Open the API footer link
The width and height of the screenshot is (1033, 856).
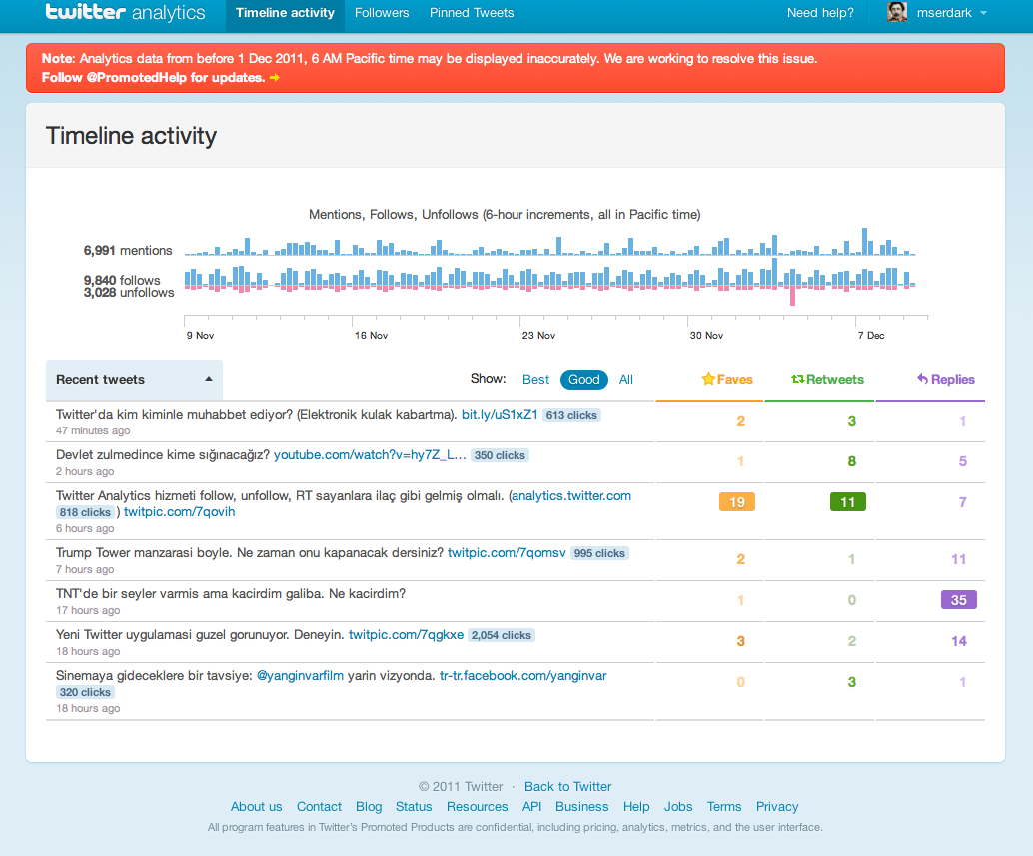pos(531,807)
